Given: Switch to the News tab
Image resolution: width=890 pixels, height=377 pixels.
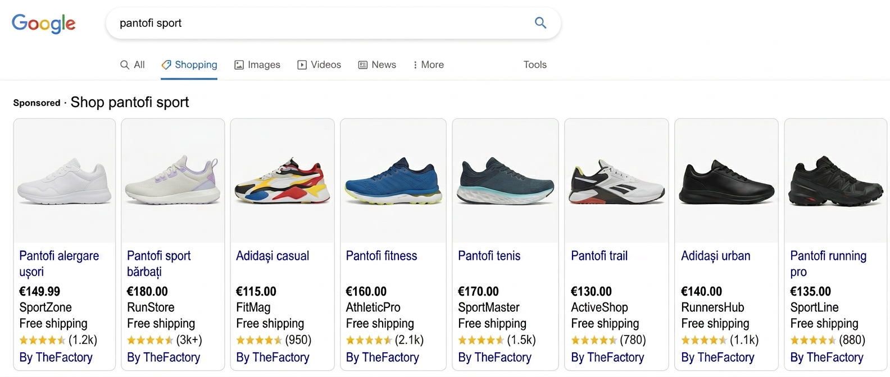Looking at the screenshot, I should tap(378, 65).
